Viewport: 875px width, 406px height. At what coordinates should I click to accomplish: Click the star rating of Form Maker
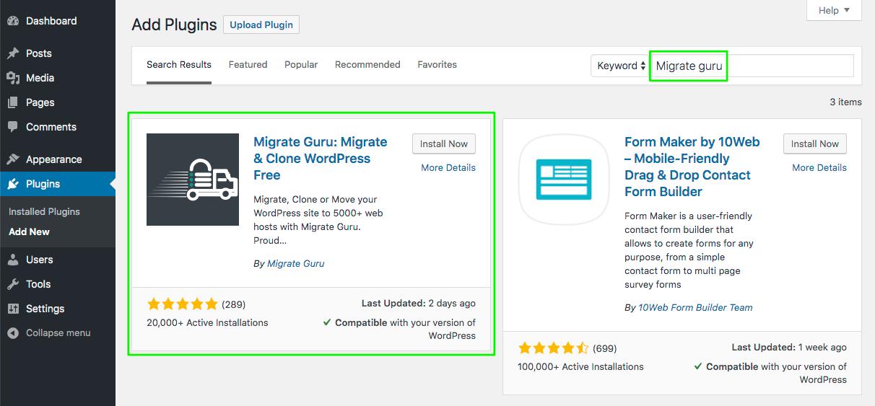[x=553, y=348]
